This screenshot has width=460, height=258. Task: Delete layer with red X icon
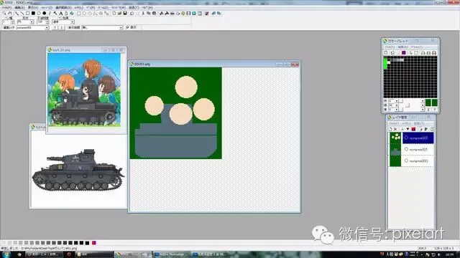[395, 129]
